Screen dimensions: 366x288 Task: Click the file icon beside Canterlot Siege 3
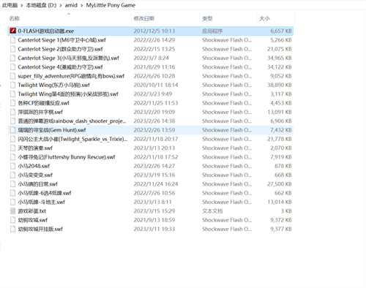click(12, 58)
